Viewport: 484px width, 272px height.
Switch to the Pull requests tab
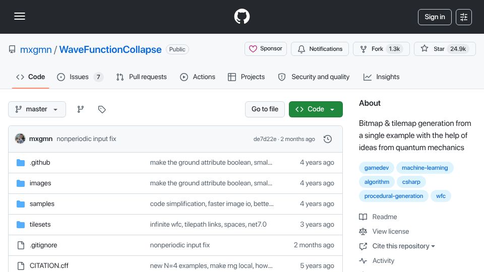[141, 77]
